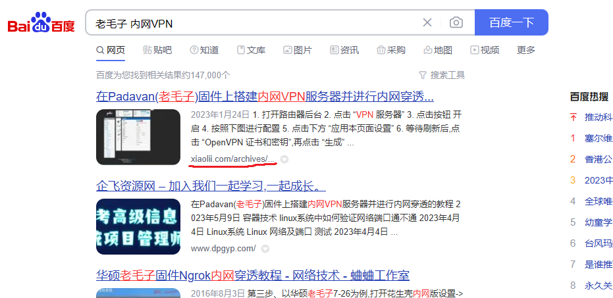Open 华硕老毛子固件Ngrok内网穿透教程 result
613x298 pixels.
pos(253,276)
